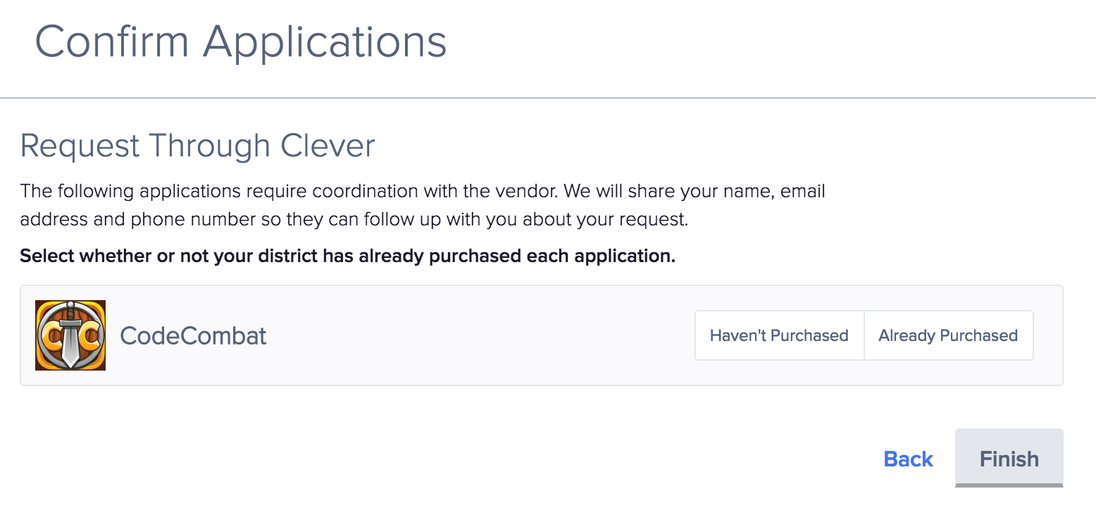This screenshot has height=527, width=1096.
Task: Click empty space between CodeCombat and purchase buttons
Action: point(479,335)
